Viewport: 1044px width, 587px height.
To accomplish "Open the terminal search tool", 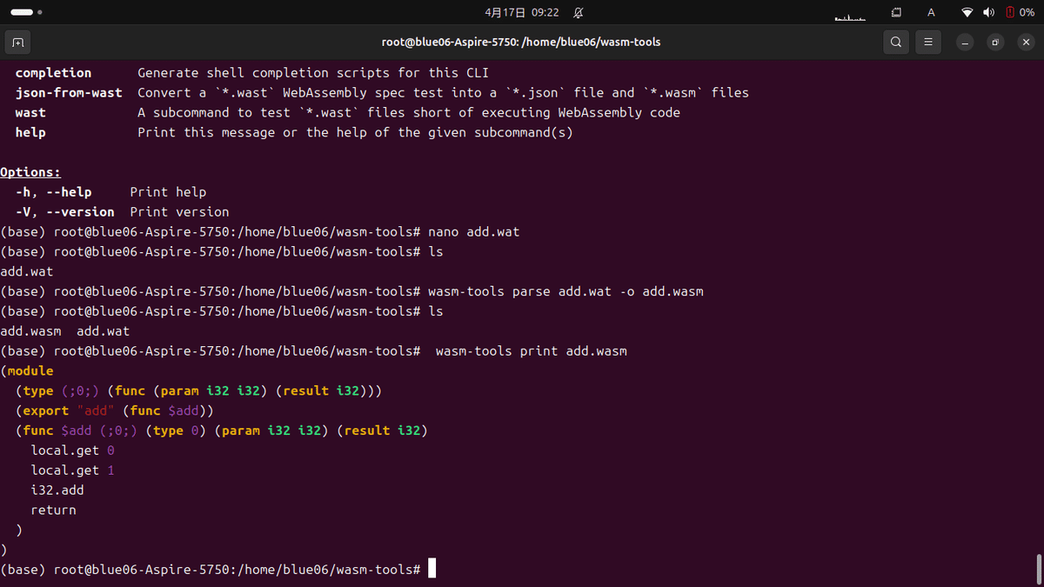I will pos(896,41).
